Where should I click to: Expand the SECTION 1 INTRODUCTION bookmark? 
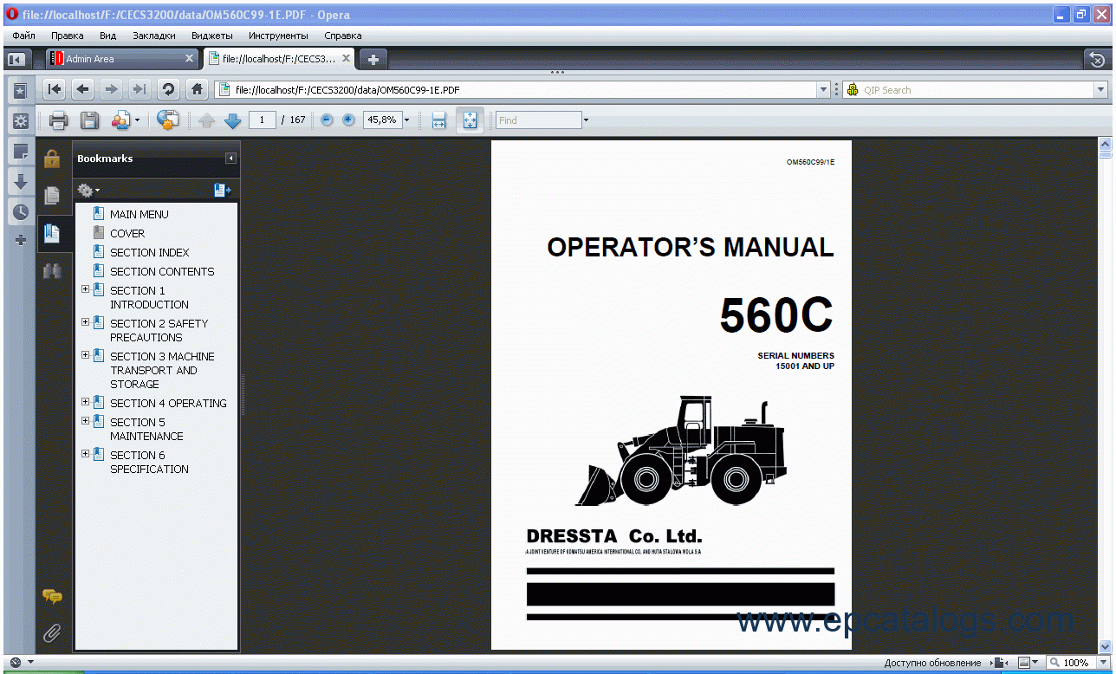(85, 289)
